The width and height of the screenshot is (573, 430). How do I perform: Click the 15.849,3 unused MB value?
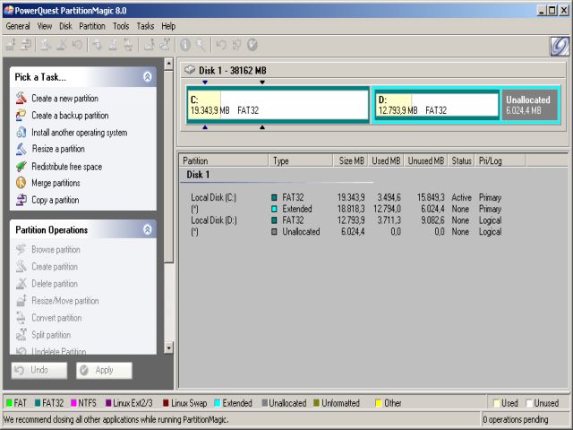tap(431, 197)
